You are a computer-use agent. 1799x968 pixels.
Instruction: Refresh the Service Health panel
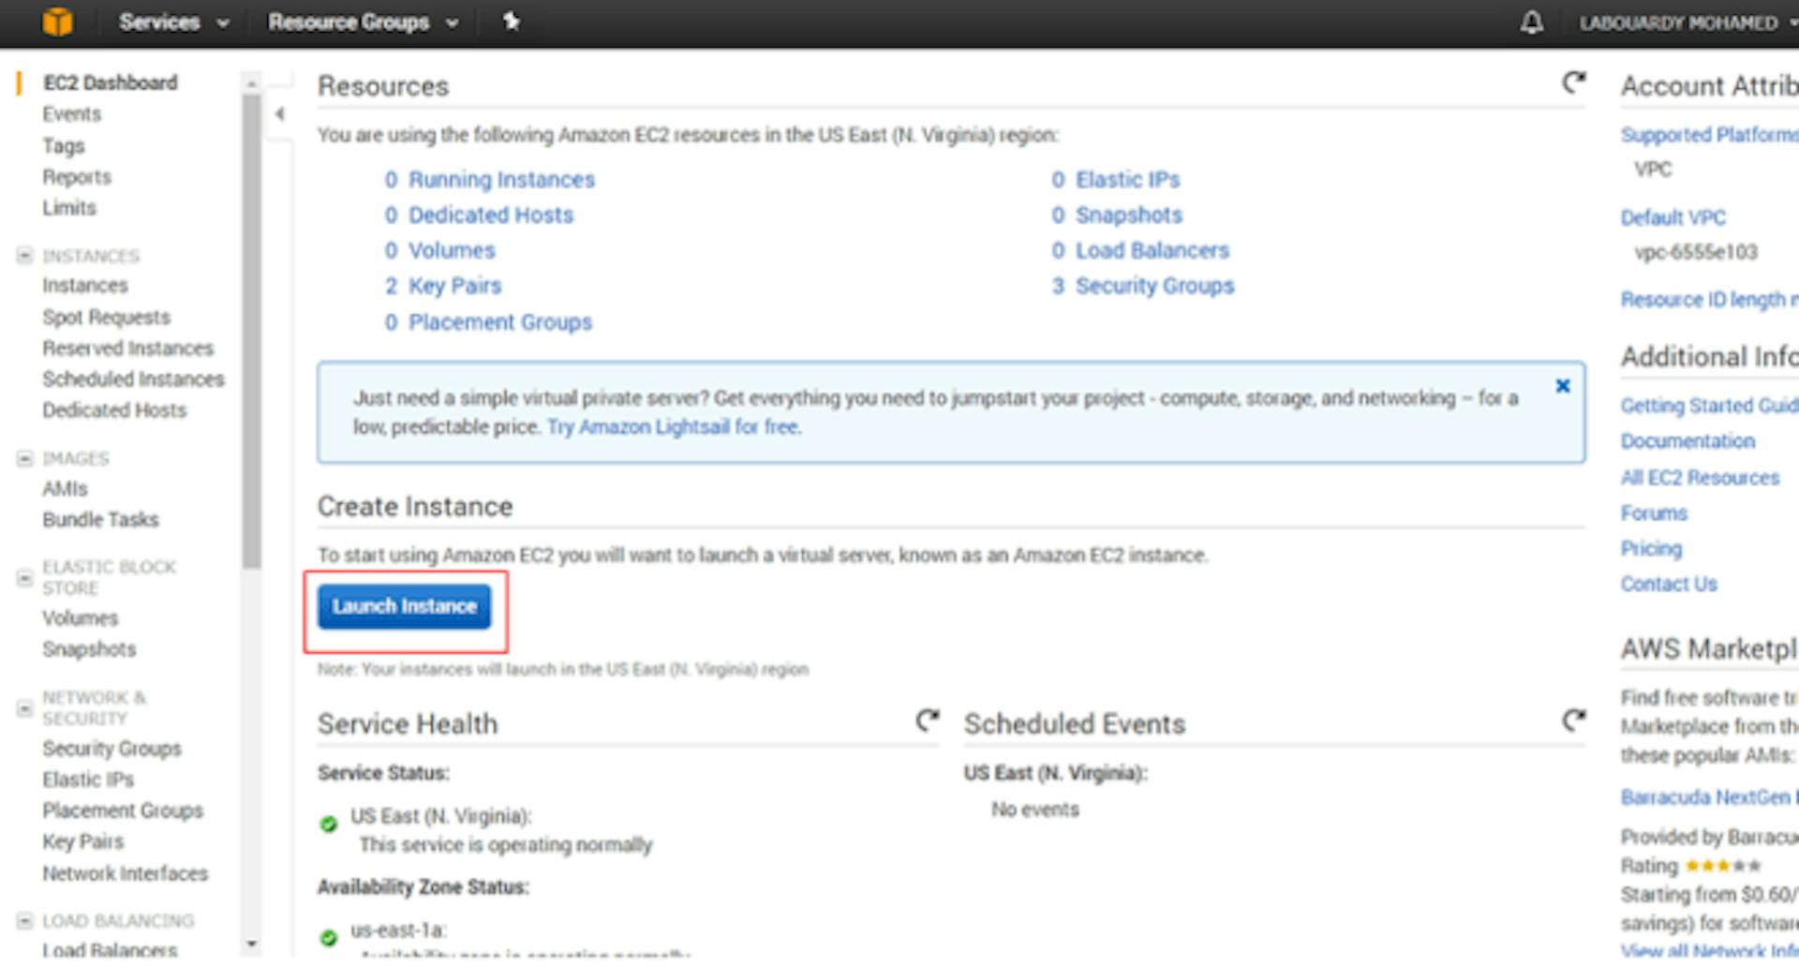click(x=927, y=720)
